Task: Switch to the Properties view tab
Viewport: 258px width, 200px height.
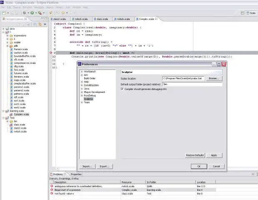Action: (x=76, y=174)
